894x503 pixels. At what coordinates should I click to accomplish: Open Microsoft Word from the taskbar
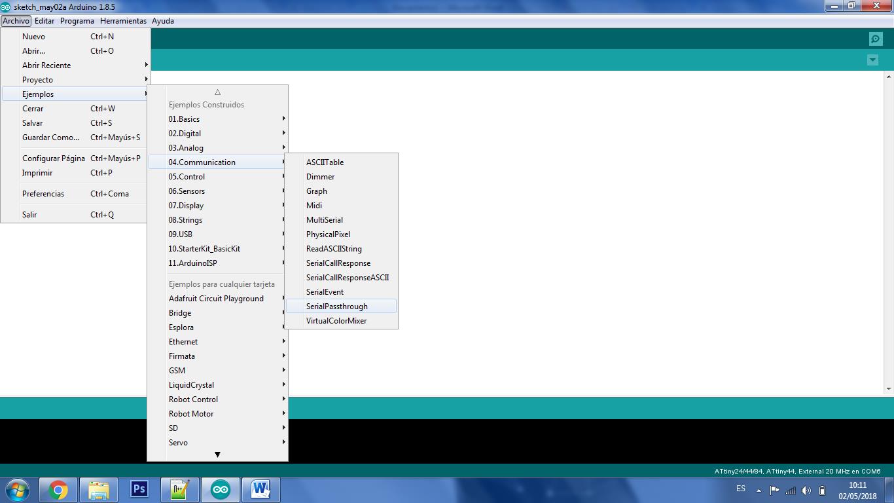pos(261,490)
